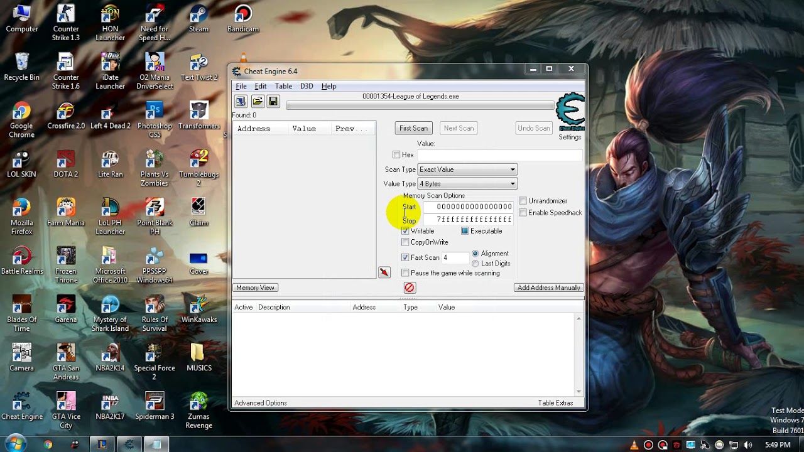Click Add Address Manually button
Image resolution: width=804 pixels, height=452 pixels.
pyautogui.click(x=549, y=288)
